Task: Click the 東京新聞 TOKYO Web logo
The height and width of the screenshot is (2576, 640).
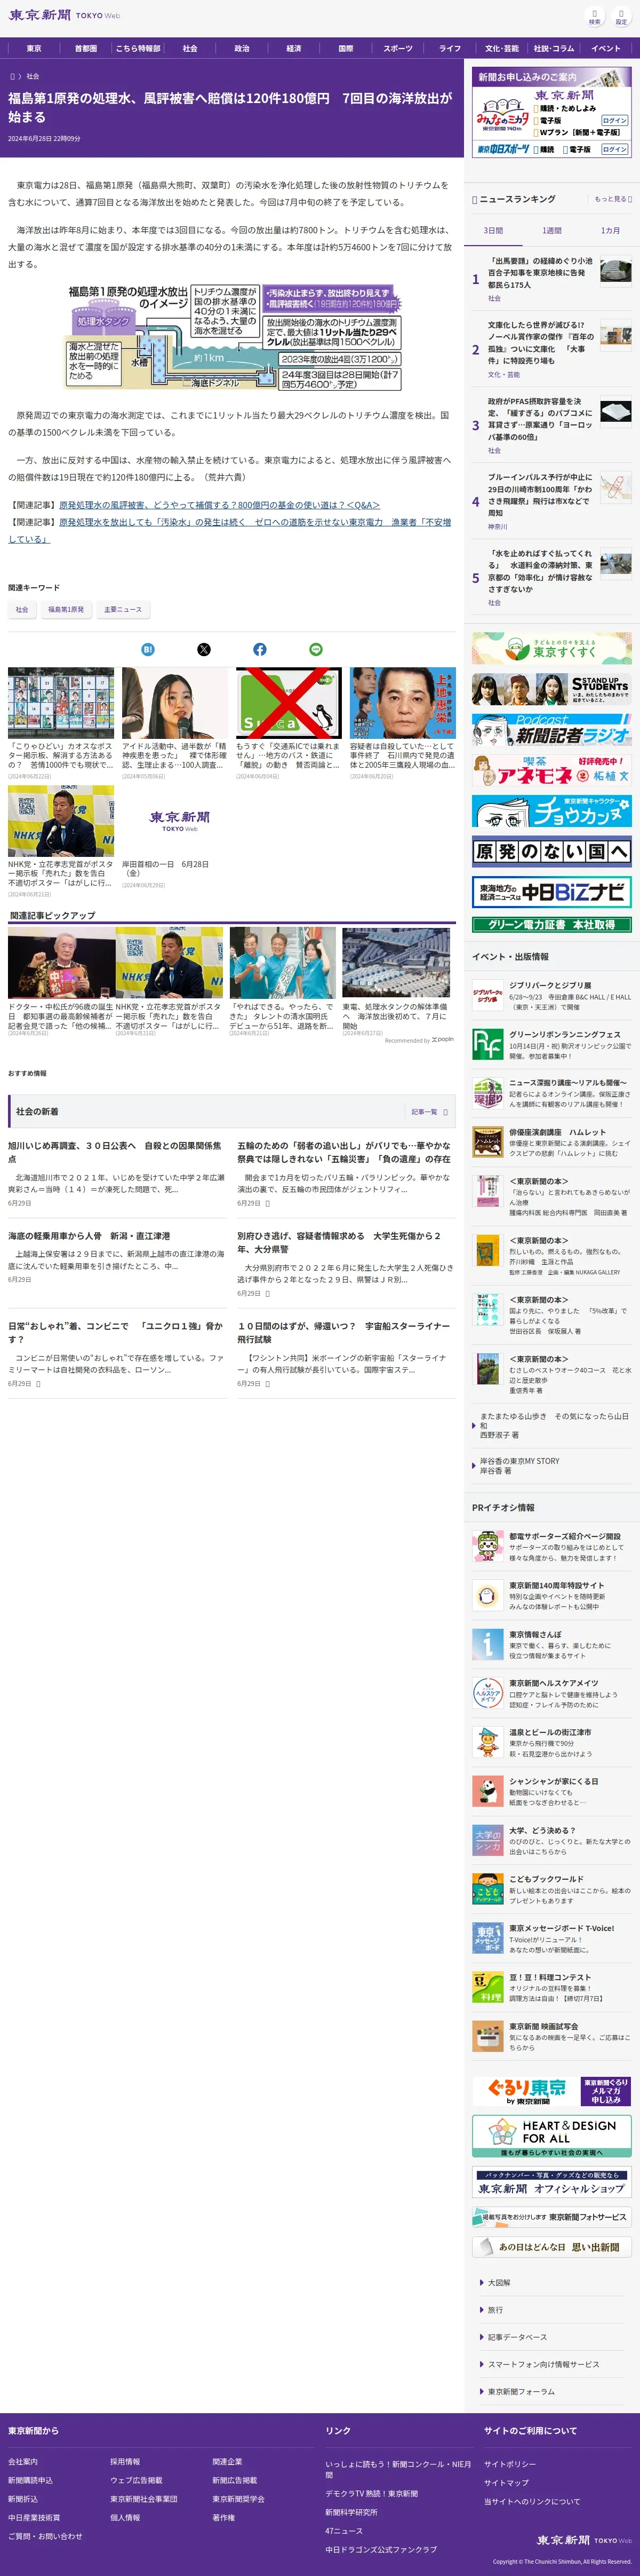Action: click(x=64, y=16)
